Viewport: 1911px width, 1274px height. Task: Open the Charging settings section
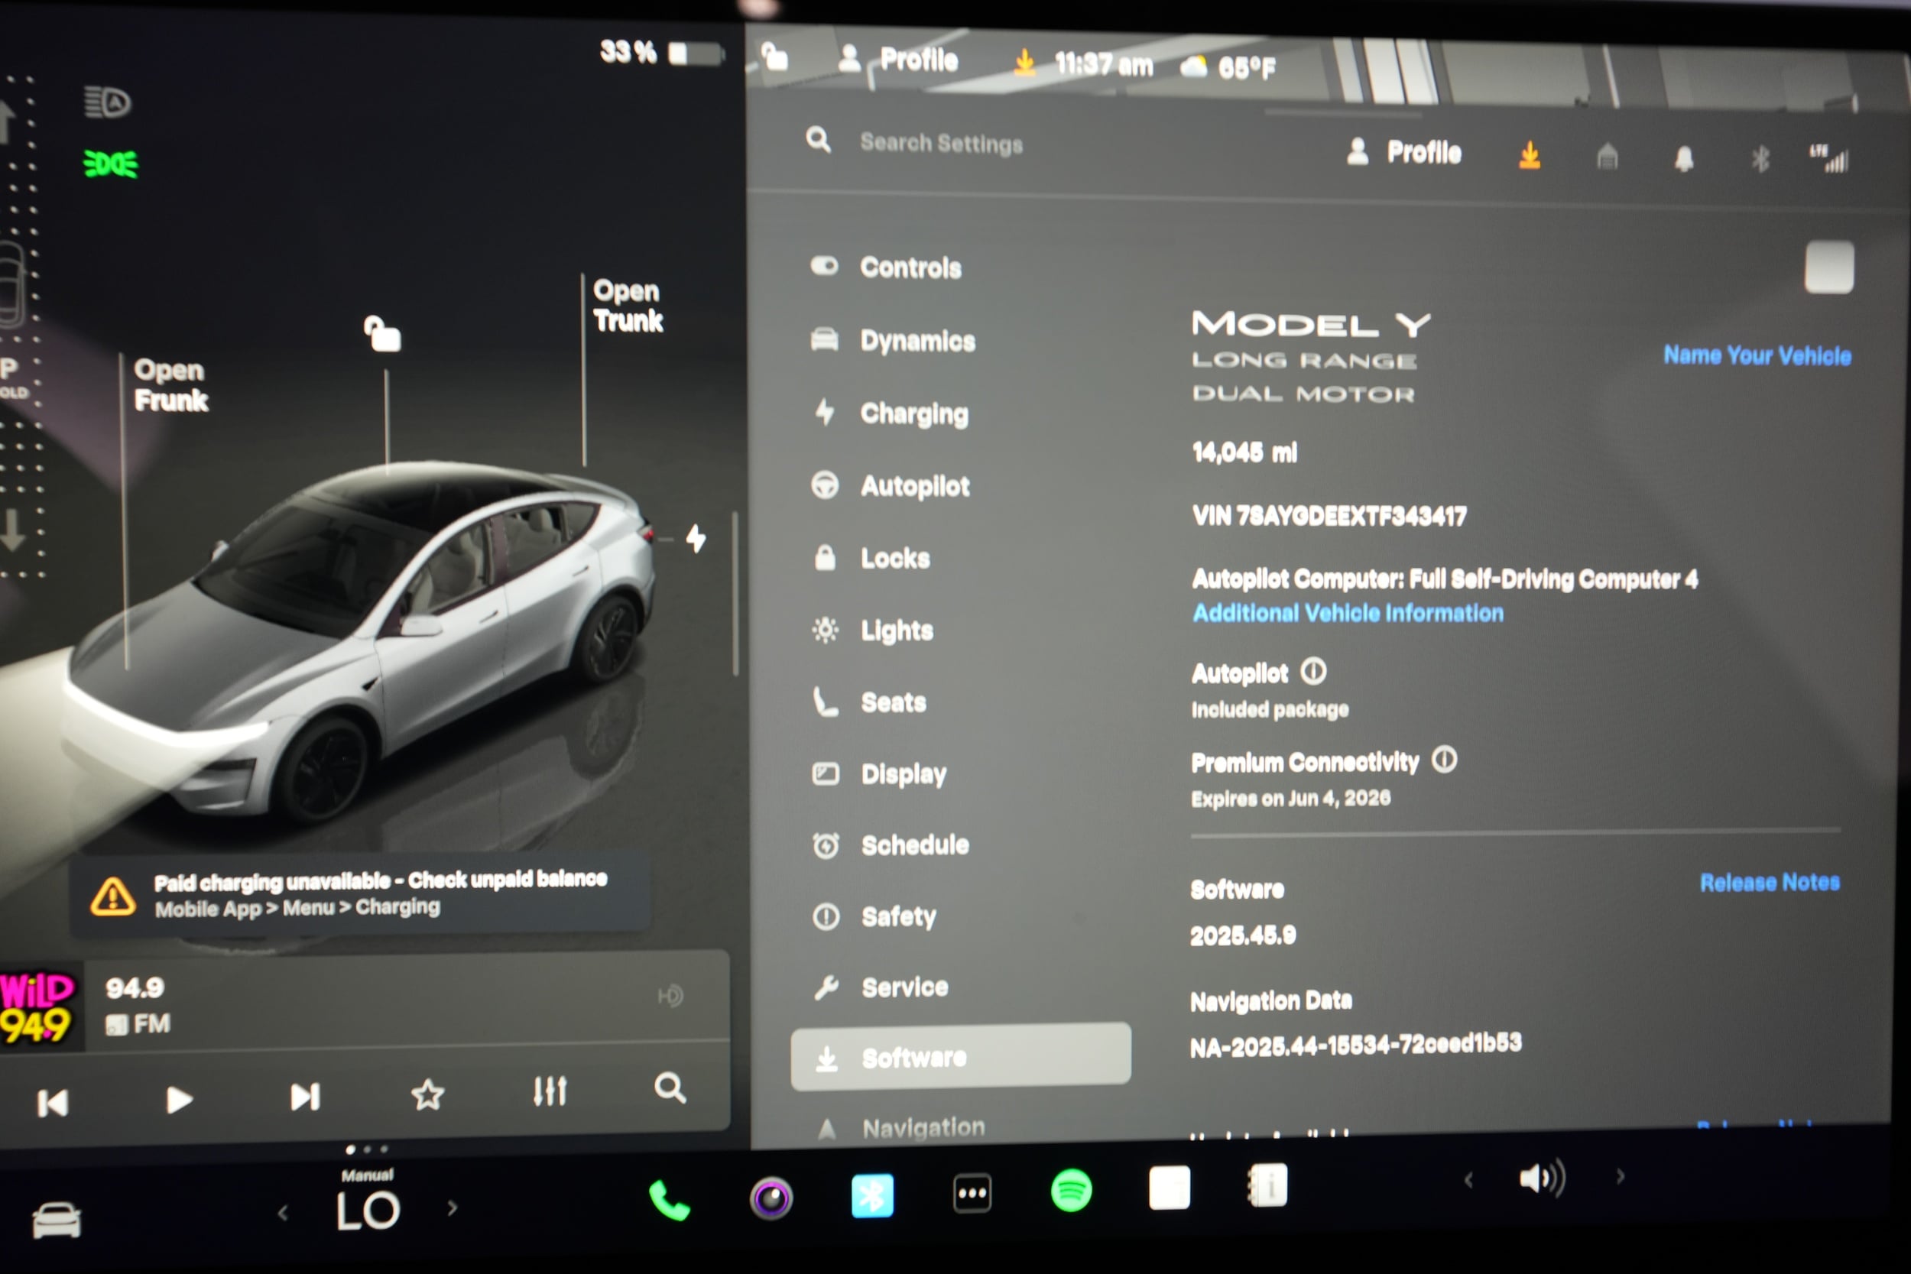click(914, 413)
